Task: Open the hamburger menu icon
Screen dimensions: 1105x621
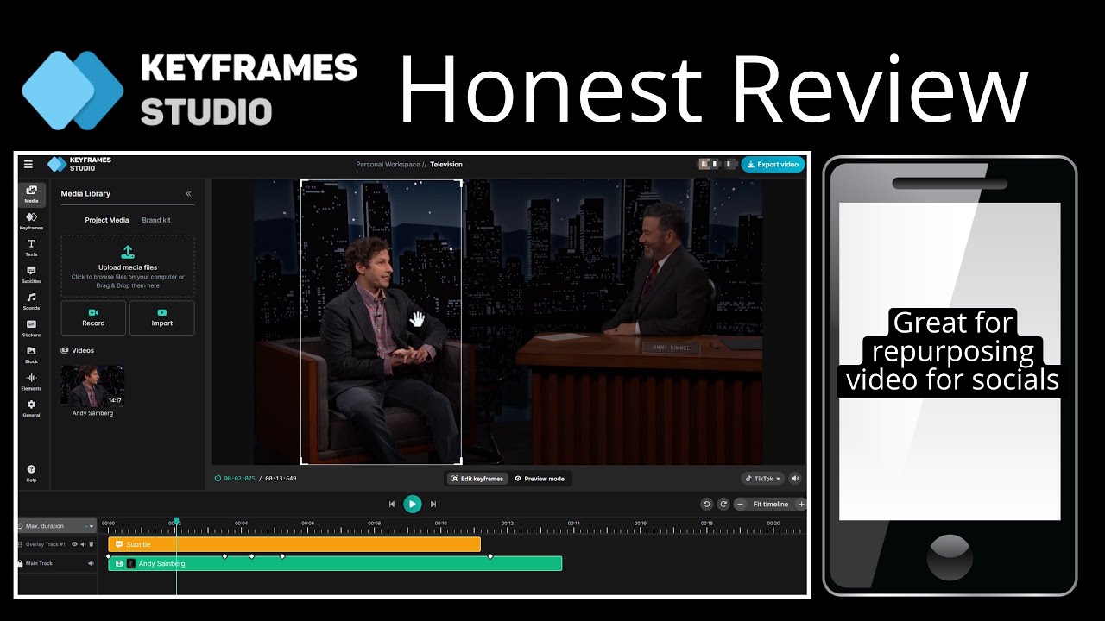Action: coord(28,164)
